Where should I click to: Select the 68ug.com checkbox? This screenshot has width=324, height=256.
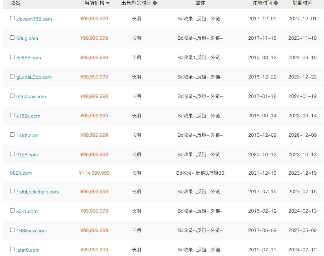[x=12, y=38]
